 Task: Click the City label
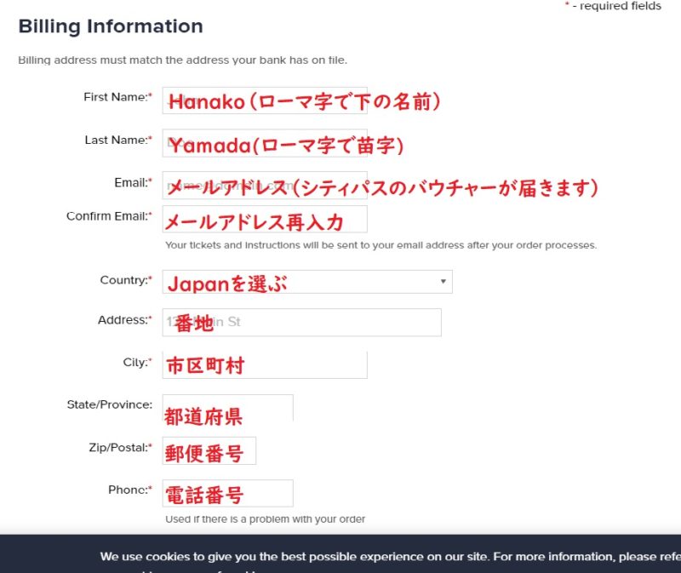click(138, 363)
